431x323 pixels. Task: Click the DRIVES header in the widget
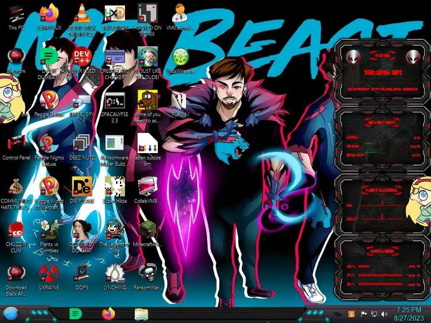[382, 251]
